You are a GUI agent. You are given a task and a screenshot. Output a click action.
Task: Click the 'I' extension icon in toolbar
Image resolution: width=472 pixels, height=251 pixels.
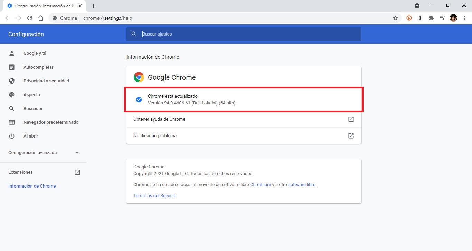420,18
